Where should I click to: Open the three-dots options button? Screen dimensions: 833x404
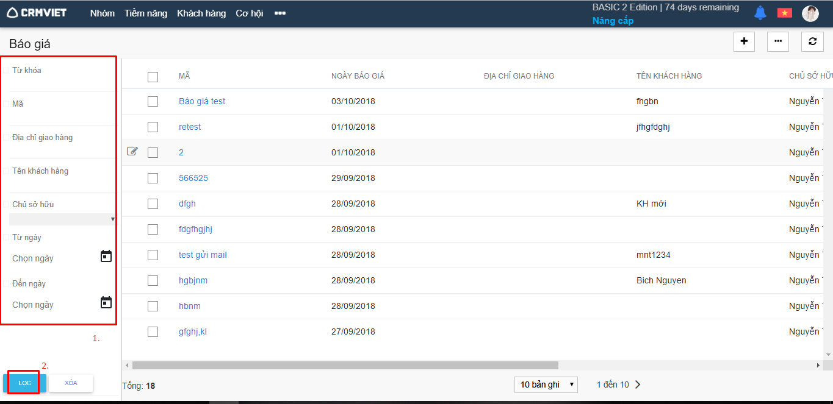tap(777, 41)
